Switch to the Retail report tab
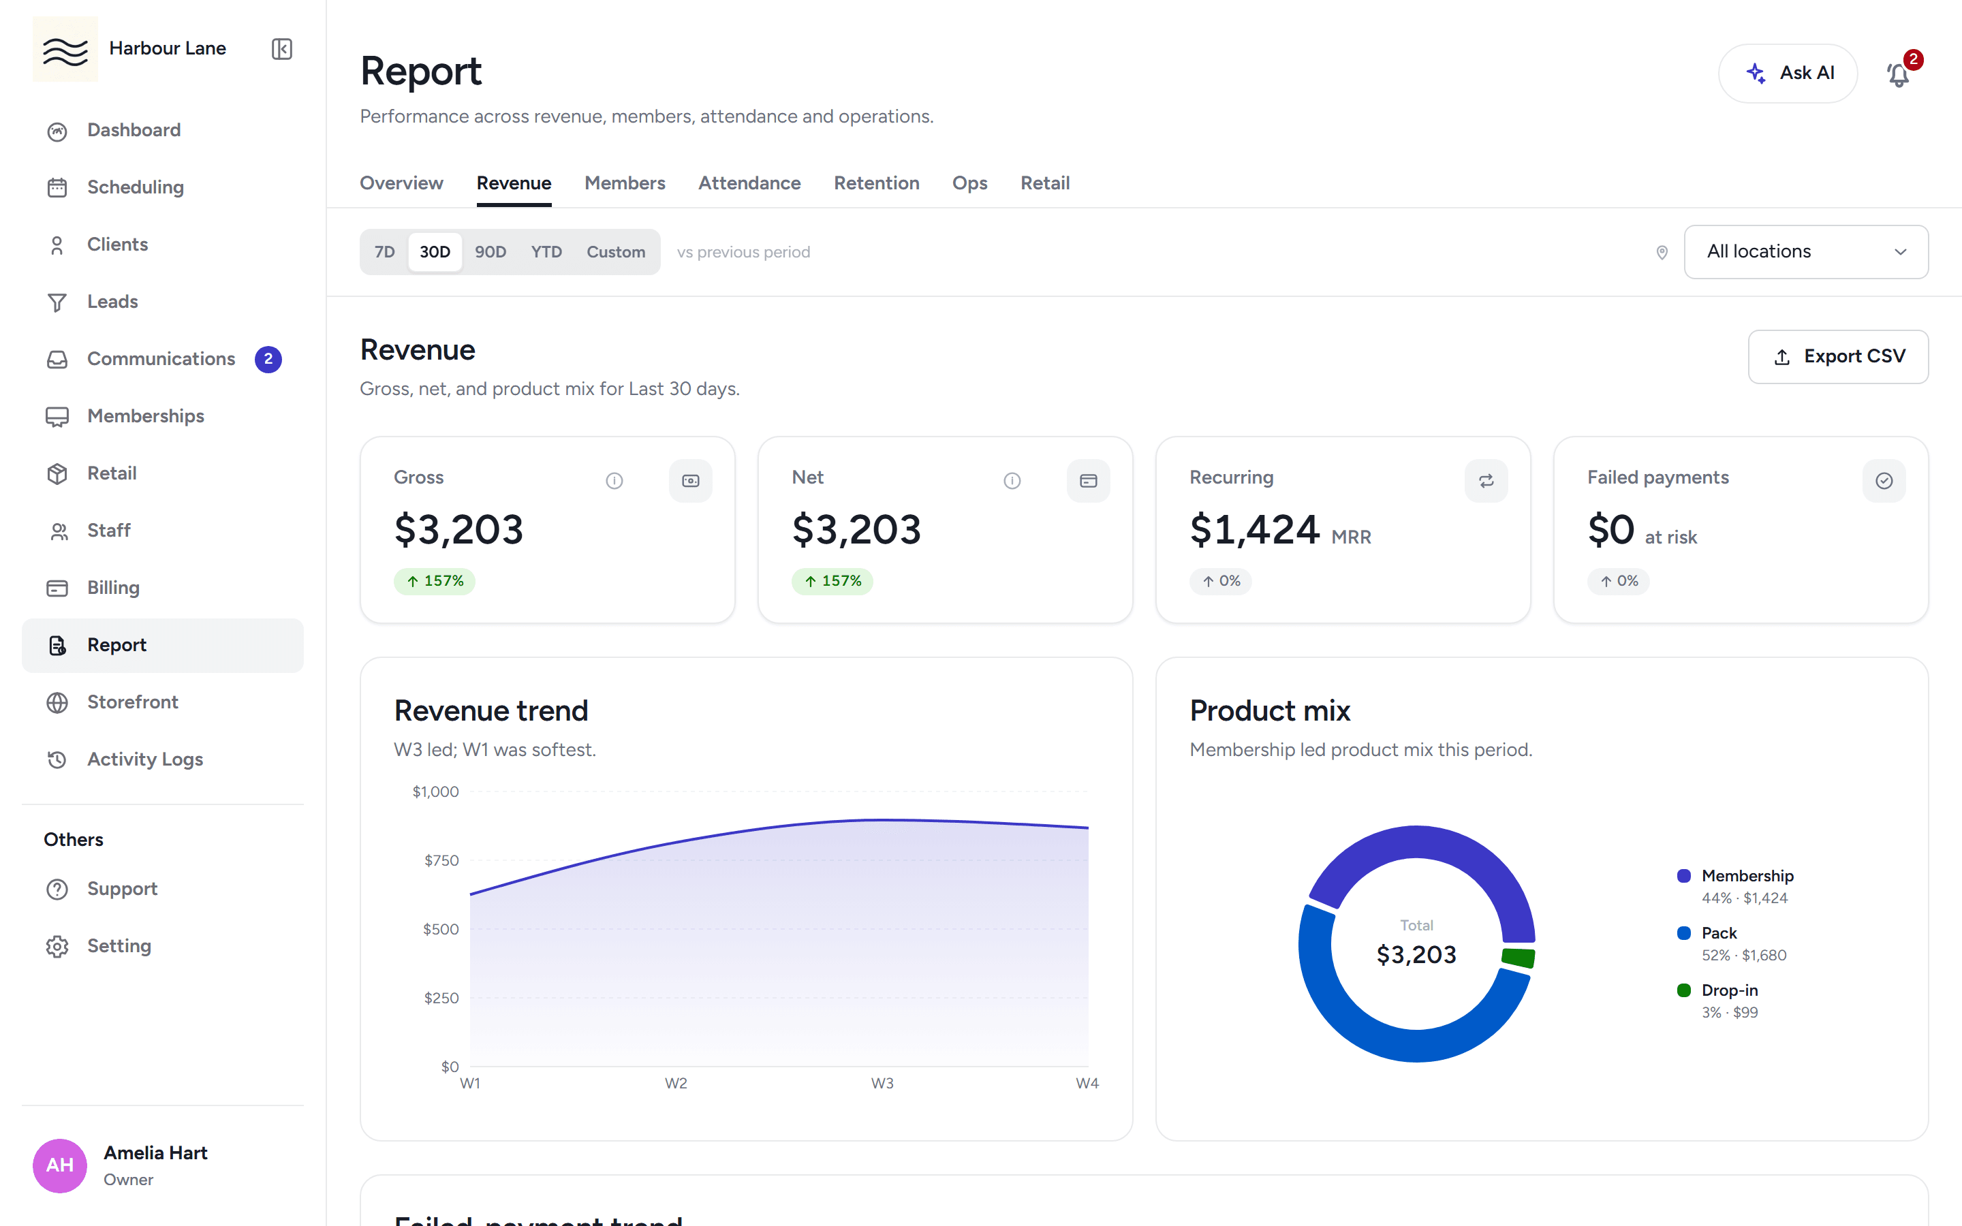The width and height of the screenshot is (1962, 1226). [1045, 183]
